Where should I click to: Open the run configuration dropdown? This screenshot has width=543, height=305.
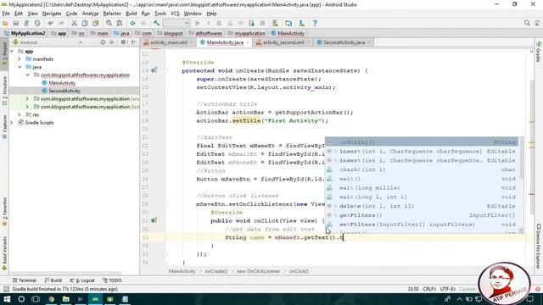point(176,23)
